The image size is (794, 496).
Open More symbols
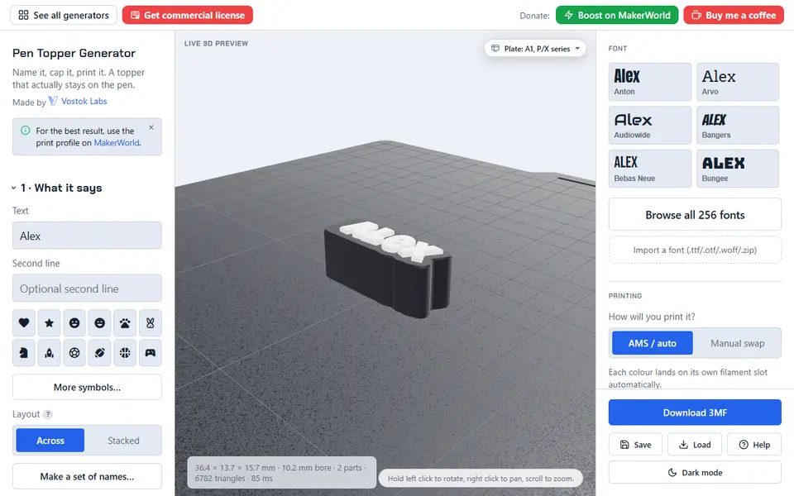click(87, 387)
